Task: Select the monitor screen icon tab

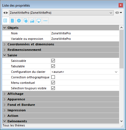Action: tap(39, 21)
